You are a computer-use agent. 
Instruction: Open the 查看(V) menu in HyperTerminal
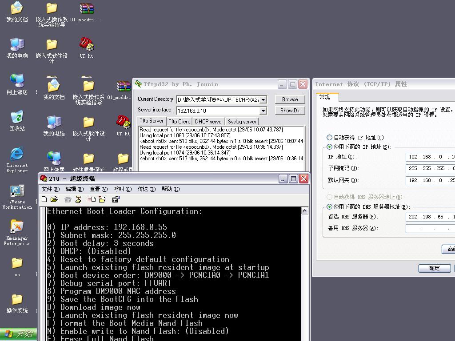98,189
